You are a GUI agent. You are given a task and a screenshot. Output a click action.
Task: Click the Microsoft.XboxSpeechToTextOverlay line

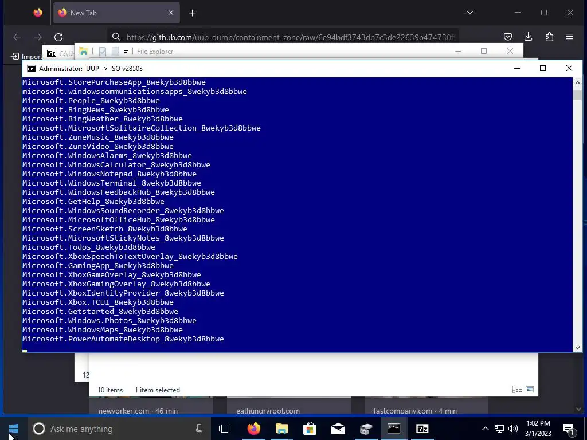tap(130, 256)
